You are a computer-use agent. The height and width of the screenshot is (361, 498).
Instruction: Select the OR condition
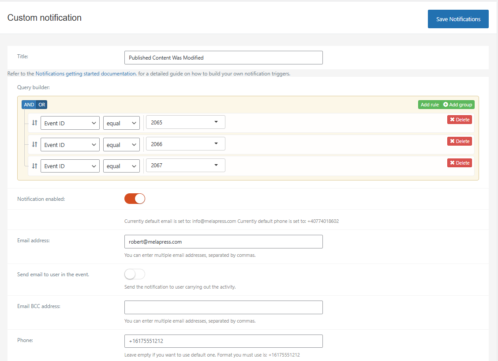tap(42, 105)
